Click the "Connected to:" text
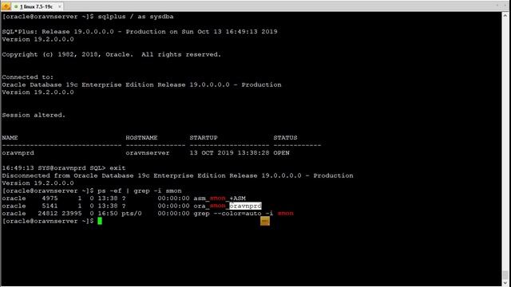 point(28,77)
